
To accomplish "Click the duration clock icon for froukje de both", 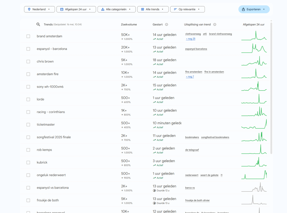I will click(x=154, y=203).
